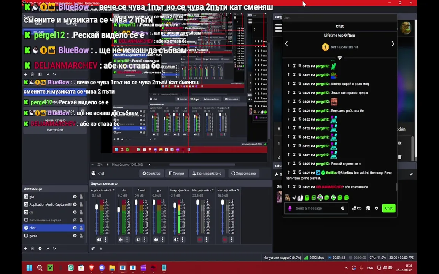Click the chat points infinity icon
Viewport: 439px width, 274px height.
359,208
